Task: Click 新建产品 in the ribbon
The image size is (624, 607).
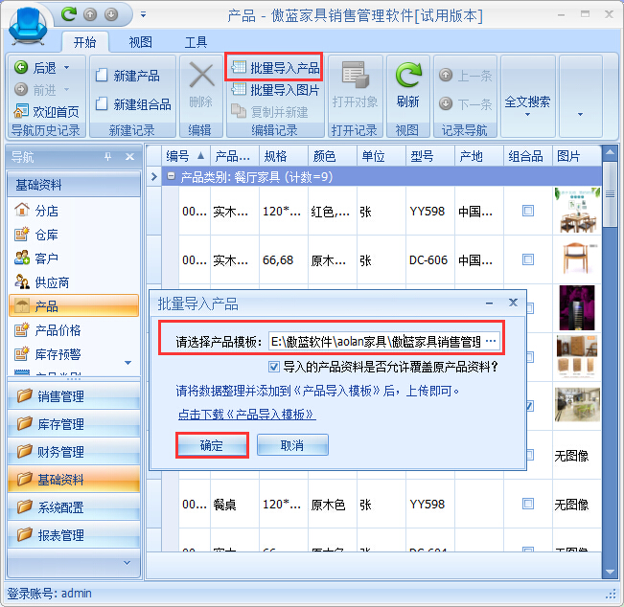Action: (x=103, y=76)
